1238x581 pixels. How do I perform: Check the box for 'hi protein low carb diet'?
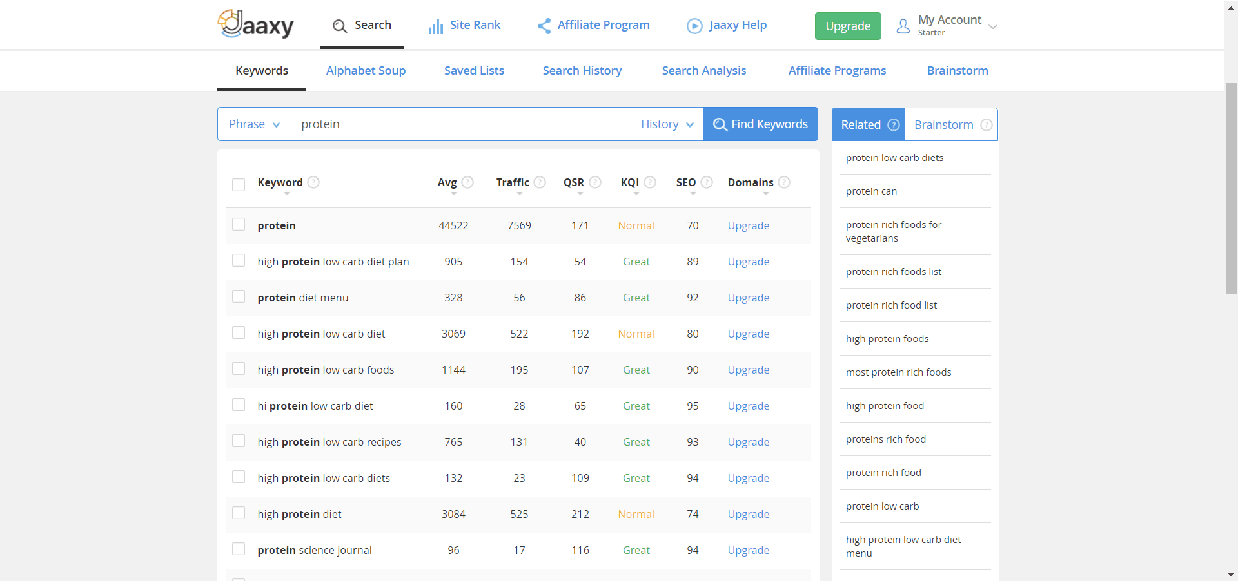(x=239, y=405)
